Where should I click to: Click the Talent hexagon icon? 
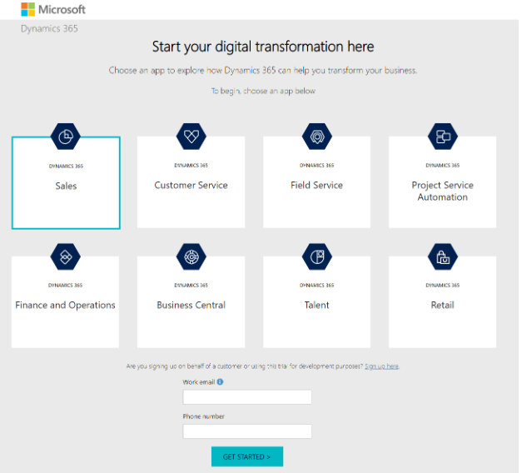pyautogui.click(x=317, y=256)
